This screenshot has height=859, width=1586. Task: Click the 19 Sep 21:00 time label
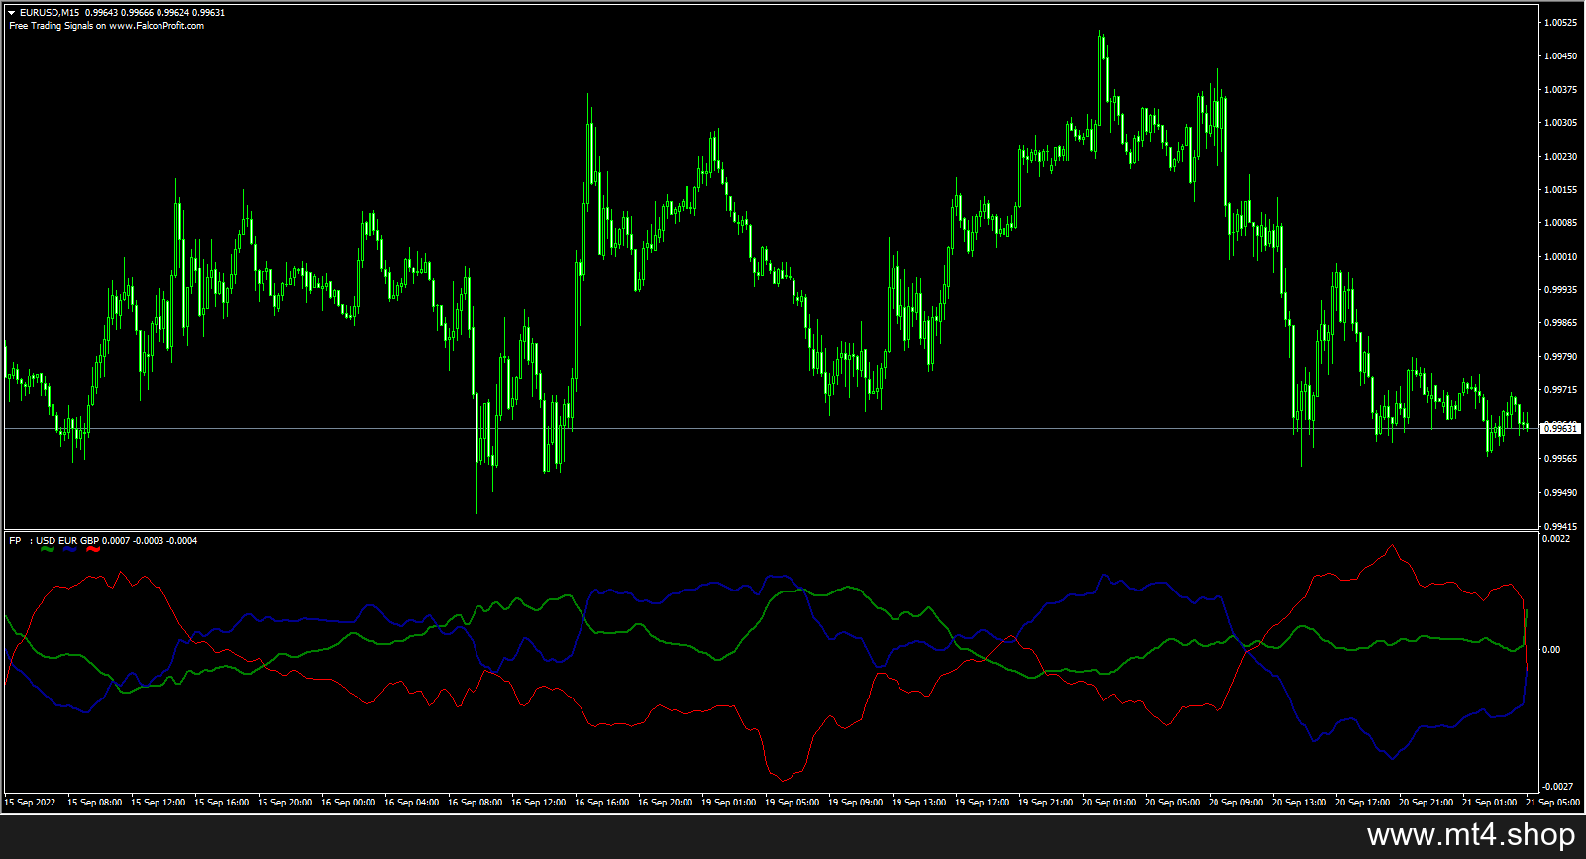pos(1045,803)
